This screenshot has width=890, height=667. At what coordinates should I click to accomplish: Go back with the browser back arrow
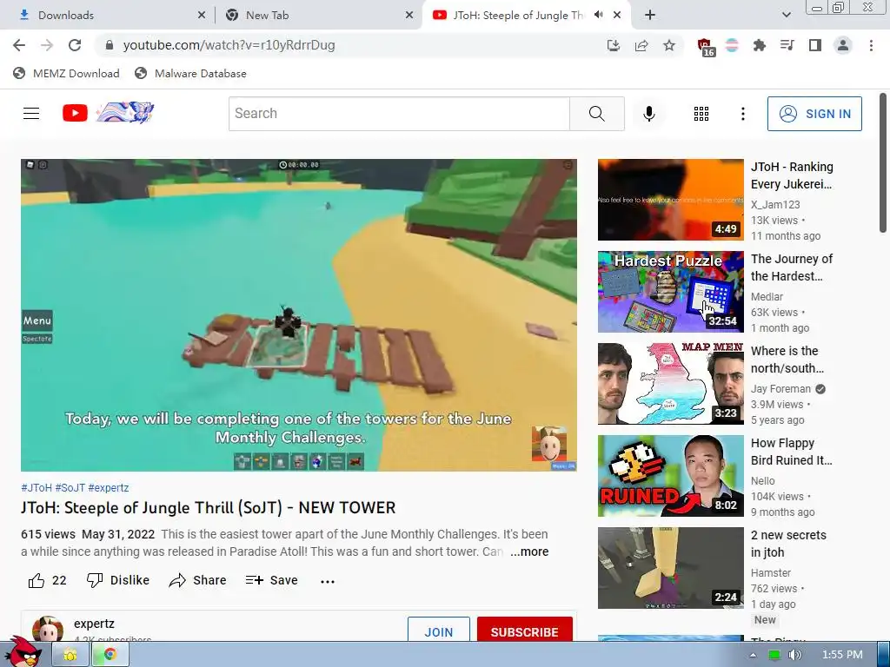tap(19, 45)
